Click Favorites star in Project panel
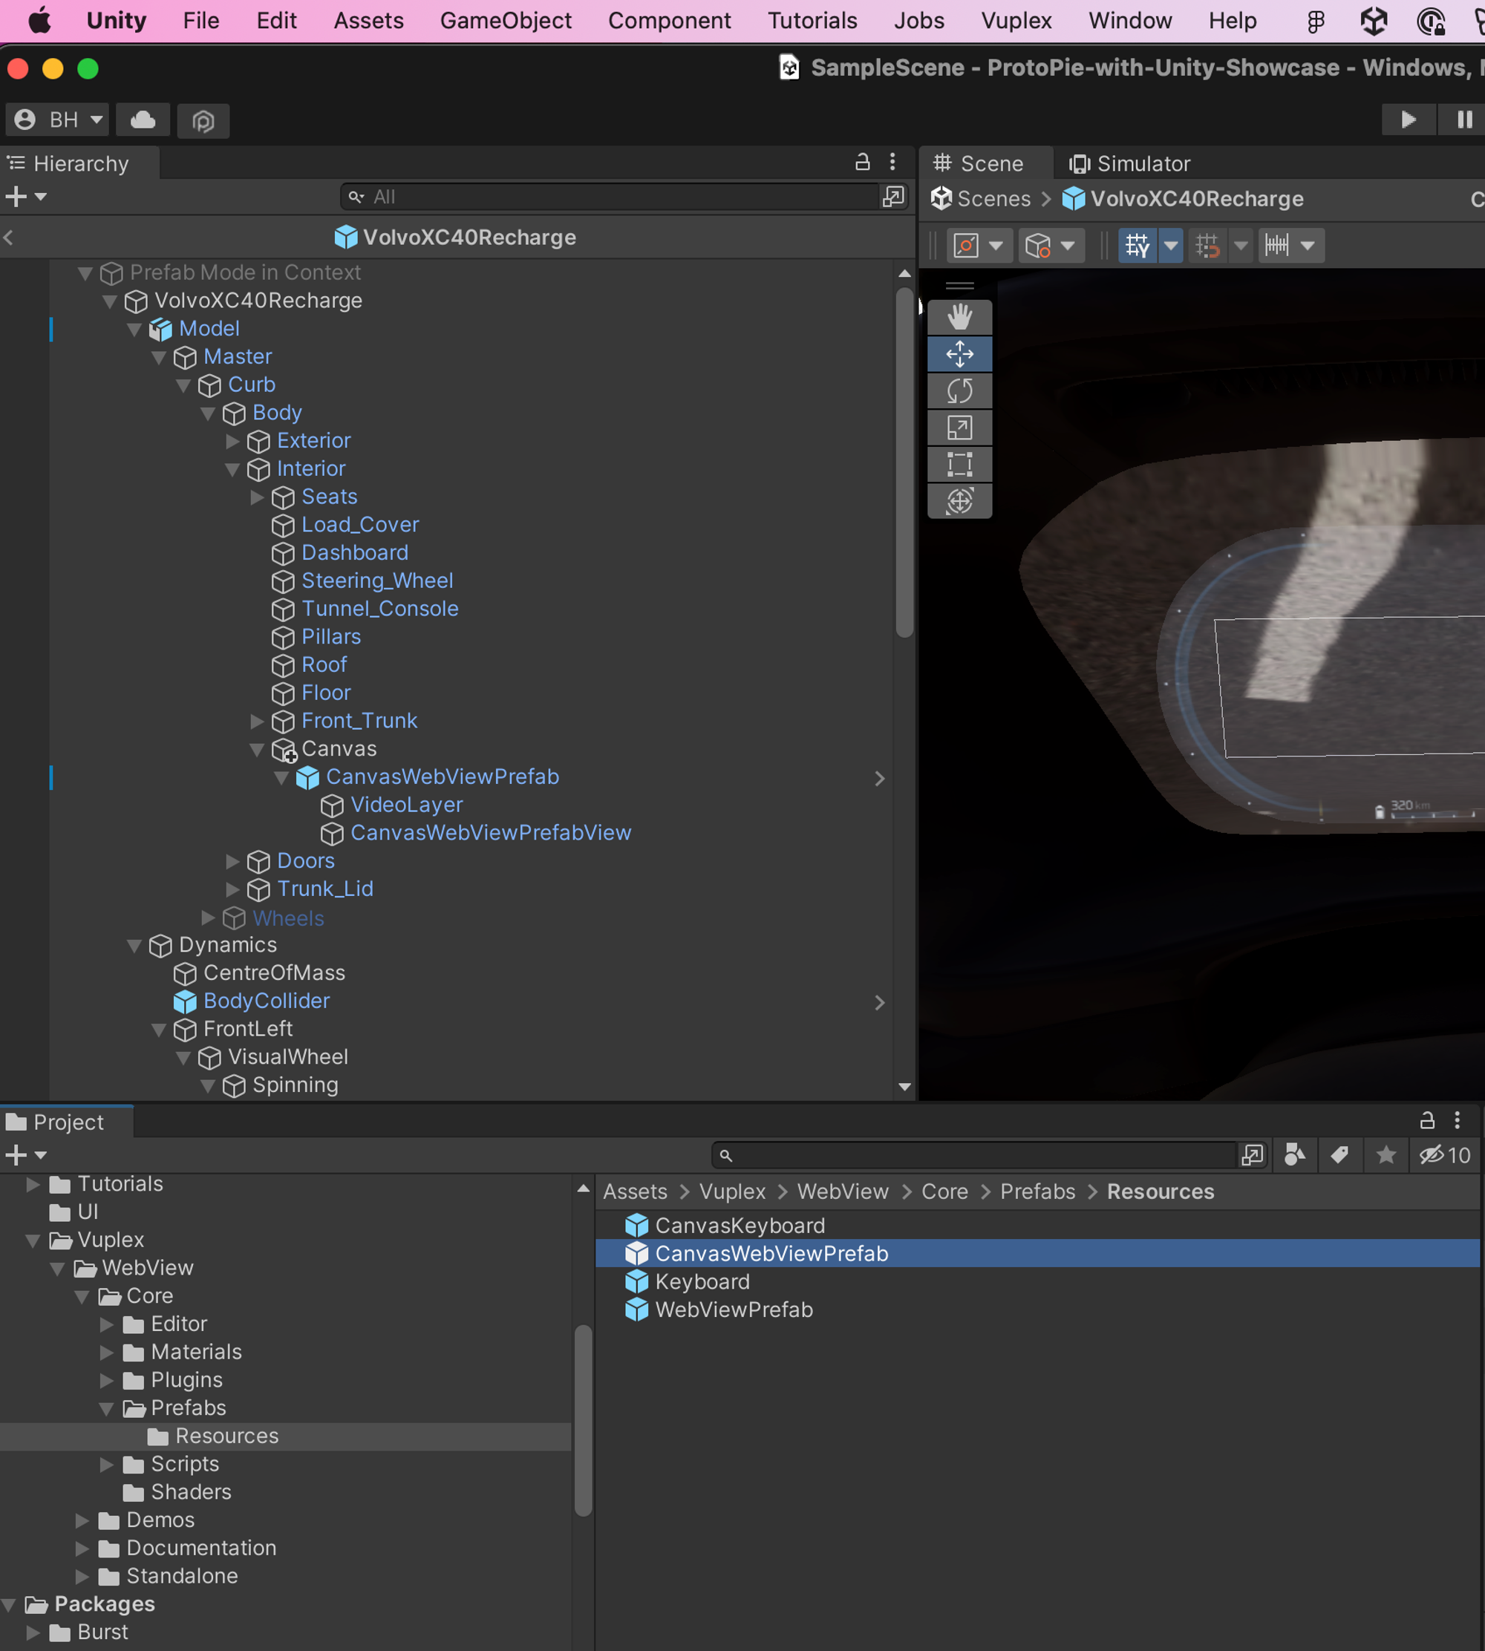 coord(1386,1155)
